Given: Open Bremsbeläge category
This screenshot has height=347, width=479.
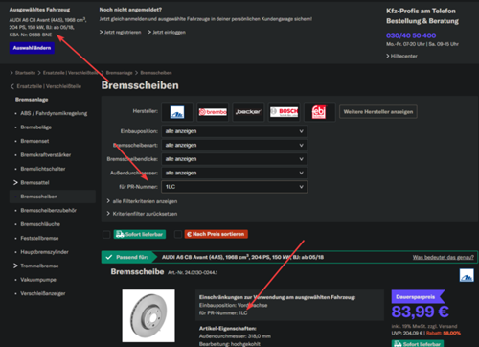Looking at the screenshot, I should click(36, 127).
